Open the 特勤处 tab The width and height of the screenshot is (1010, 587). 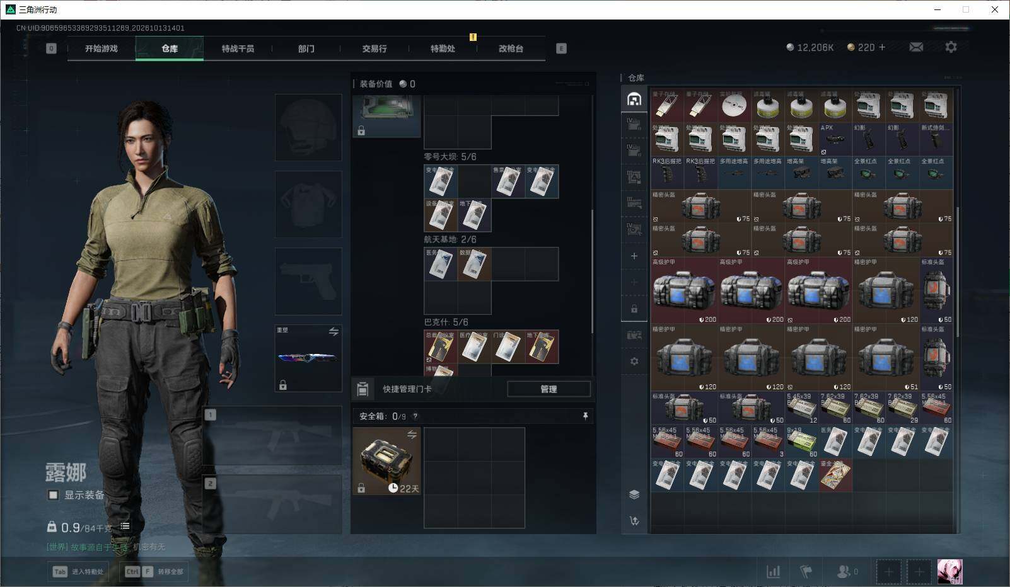pos(443,48)
